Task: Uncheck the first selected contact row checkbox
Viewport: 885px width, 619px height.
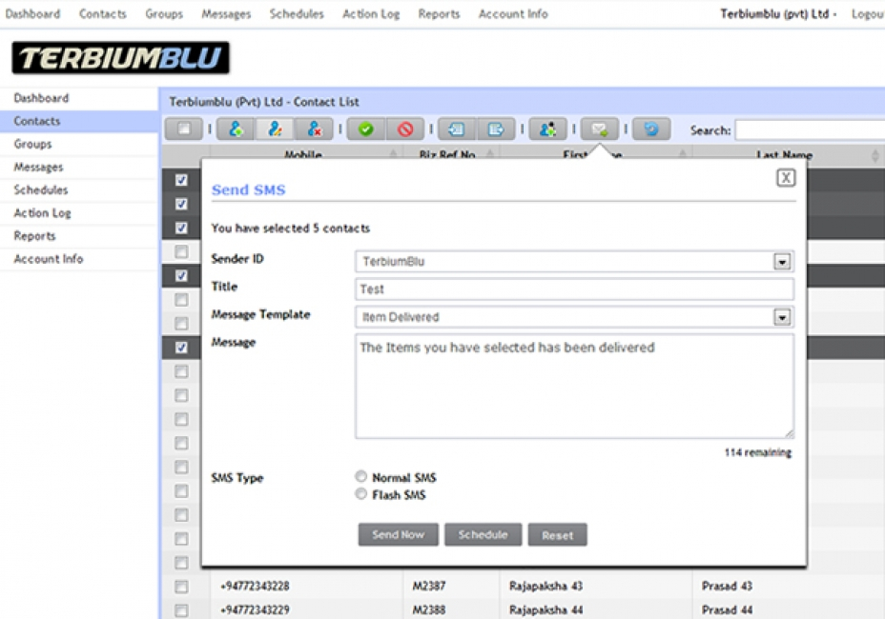Action: [181, 180]
